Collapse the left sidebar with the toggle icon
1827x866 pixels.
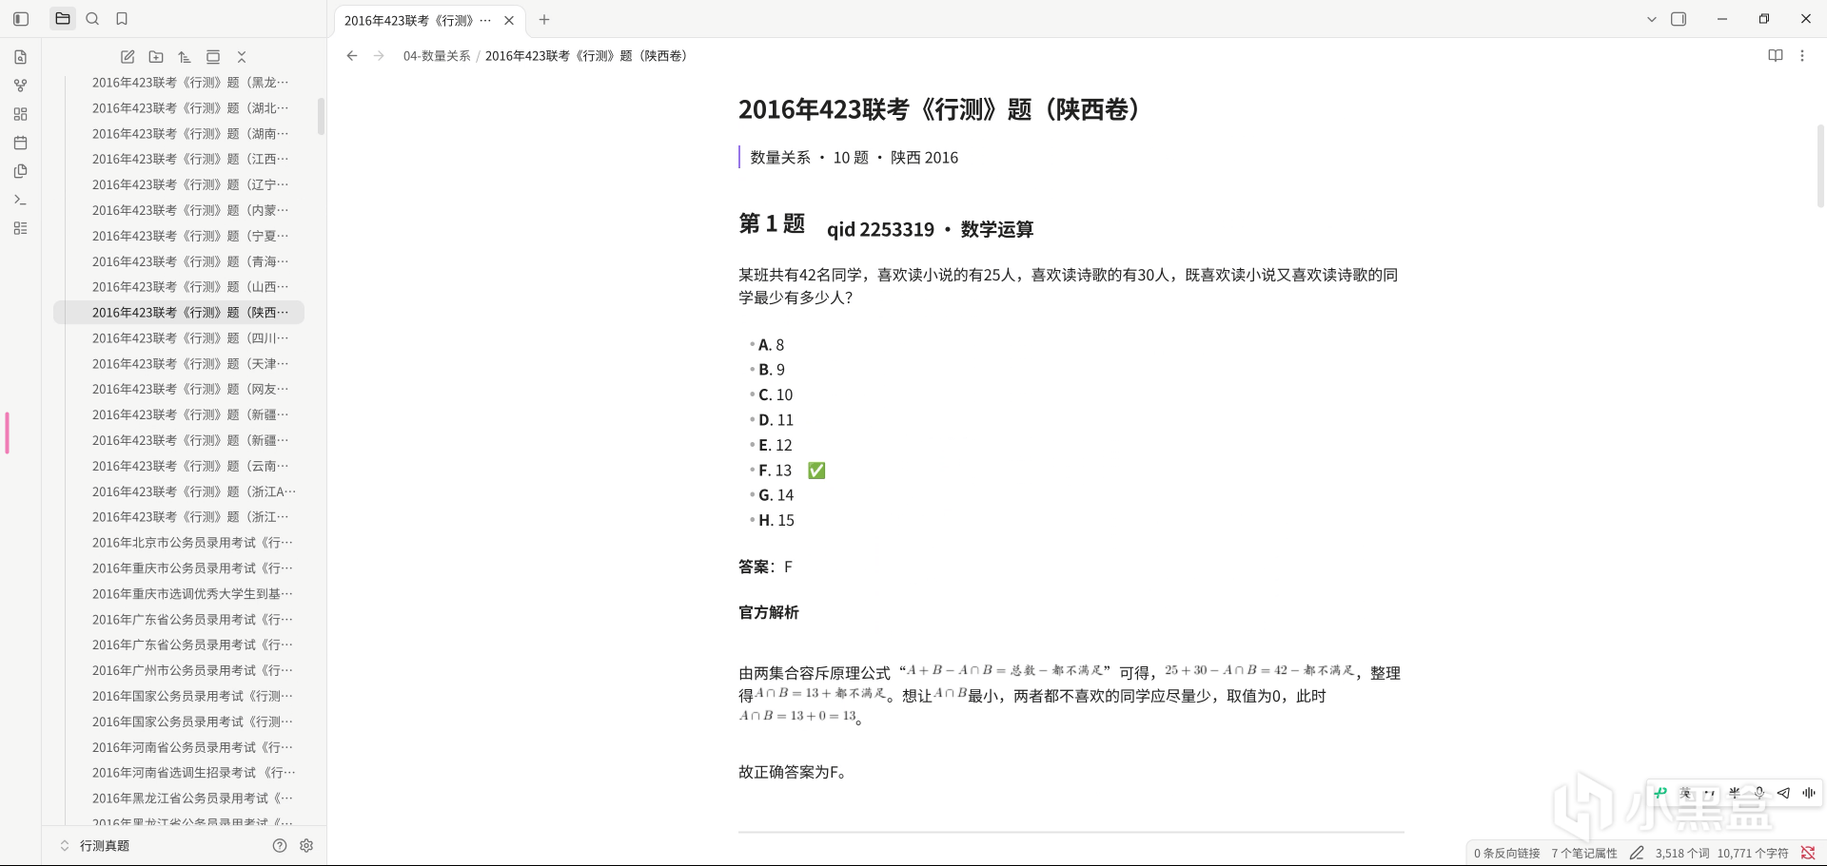coord(21,19)
